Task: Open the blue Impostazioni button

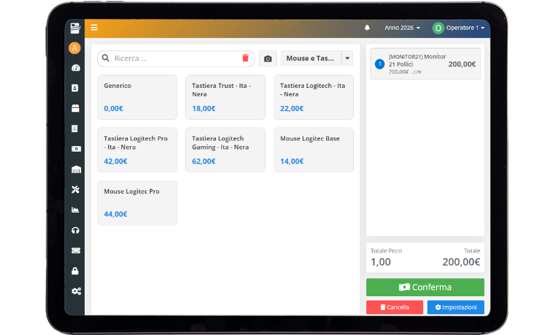Action: (x=456, y=307)
